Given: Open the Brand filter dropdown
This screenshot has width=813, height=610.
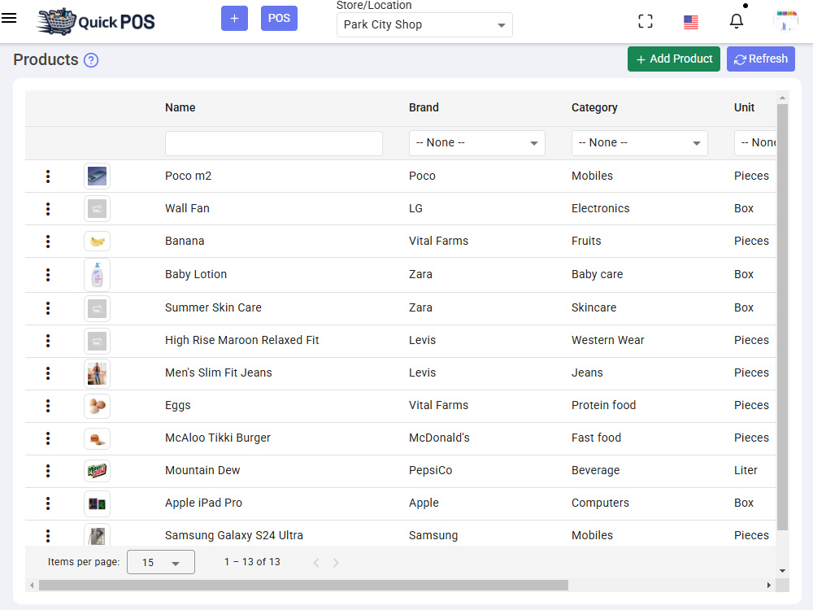Looking at the screenshot, I should pyautogui.click(x=477, y=143).
